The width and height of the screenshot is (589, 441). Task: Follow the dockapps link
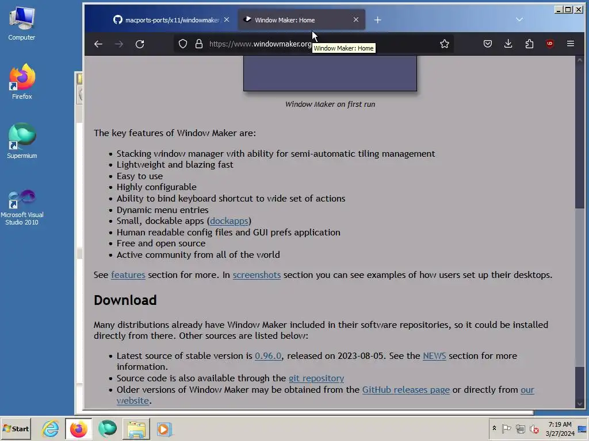pyautogui.click(x=229, y=221)
